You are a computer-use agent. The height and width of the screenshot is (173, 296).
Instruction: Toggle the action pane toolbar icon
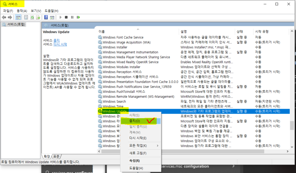(x=52, y=17)
